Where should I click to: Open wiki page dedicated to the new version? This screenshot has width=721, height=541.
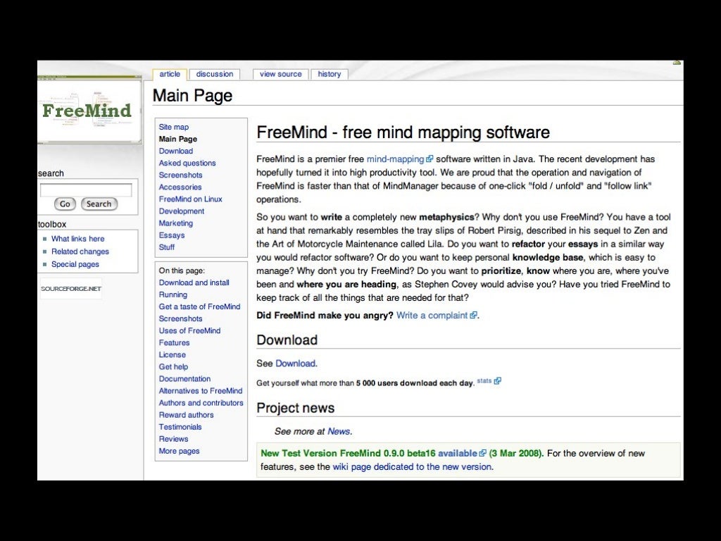click(x=412, y=467)
